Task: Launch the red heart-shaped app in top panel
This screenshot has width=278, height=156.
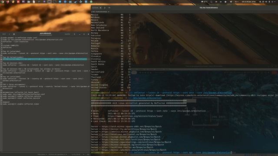Action: (x=8, y=2)
